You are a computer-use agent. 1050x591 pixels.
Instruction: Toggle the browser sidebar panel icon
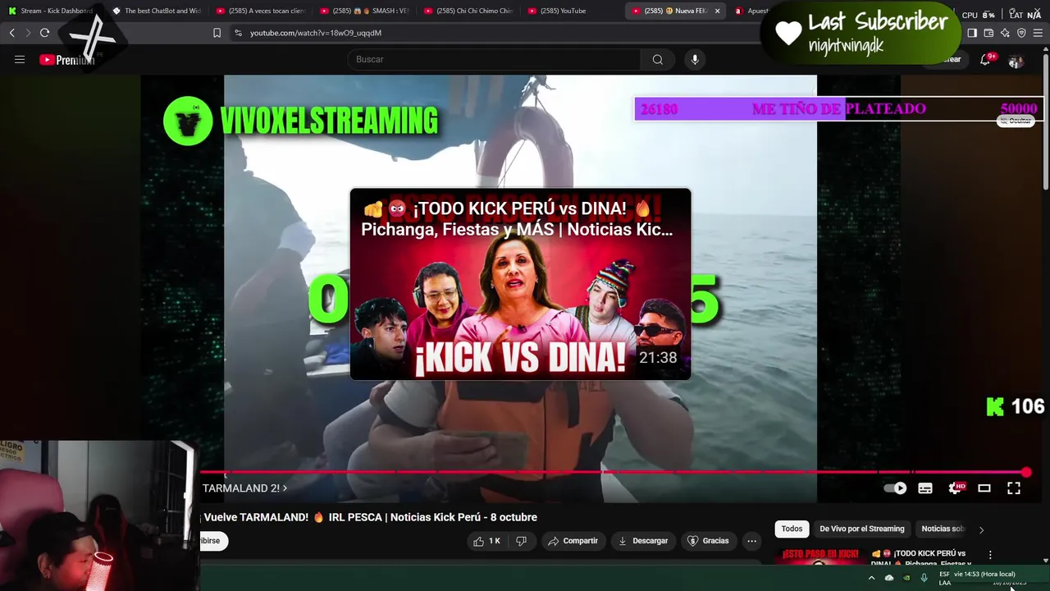point(972,33)
